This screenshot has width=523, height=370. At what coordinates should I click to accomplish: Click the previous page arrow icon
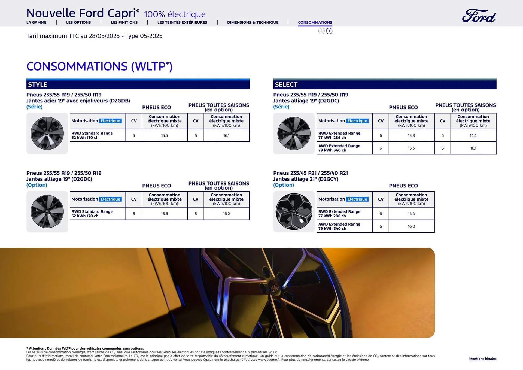click(x=321, y=31)
